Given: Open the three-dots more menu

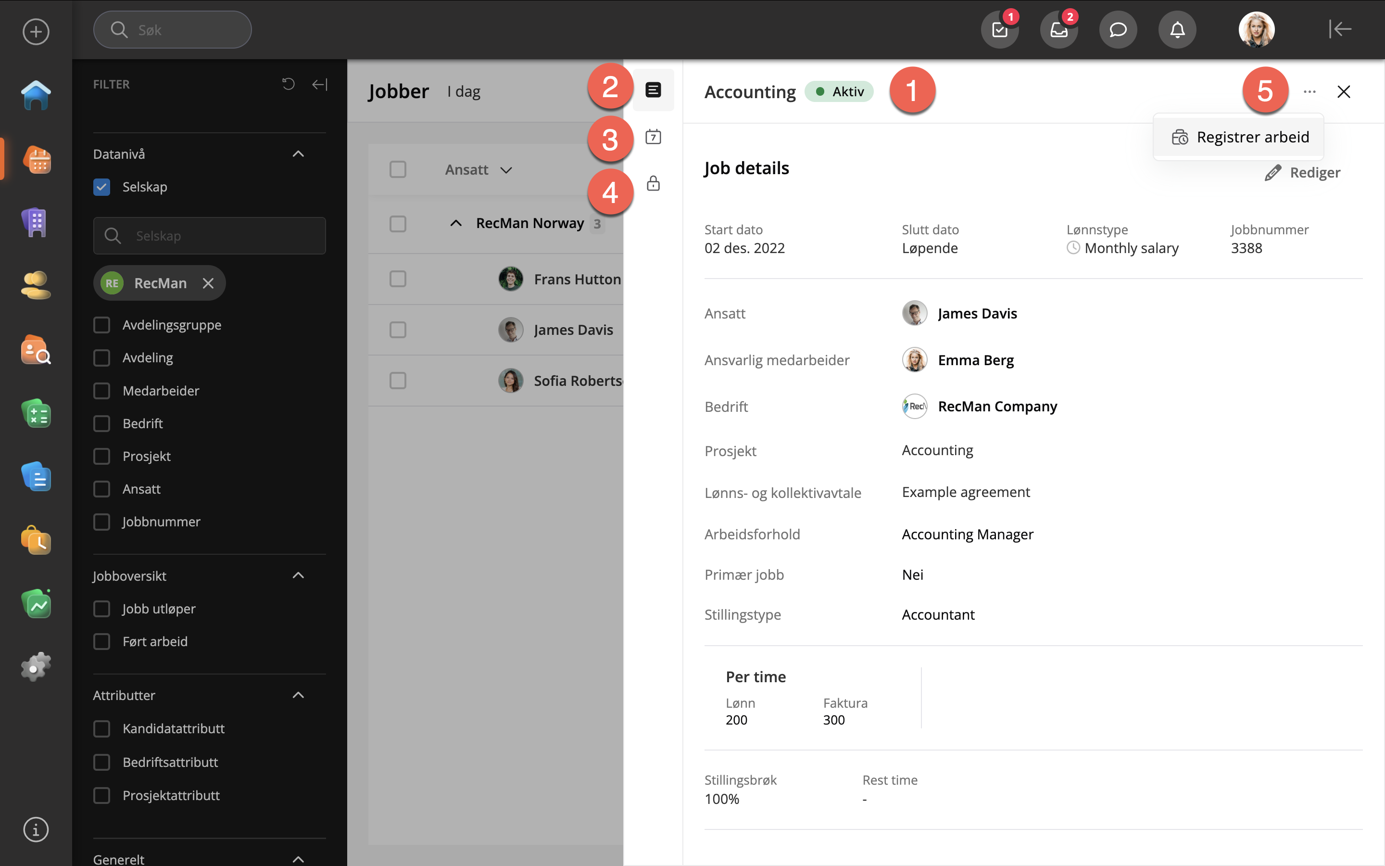Looking at the screenshot, I should coord(1309,91).
